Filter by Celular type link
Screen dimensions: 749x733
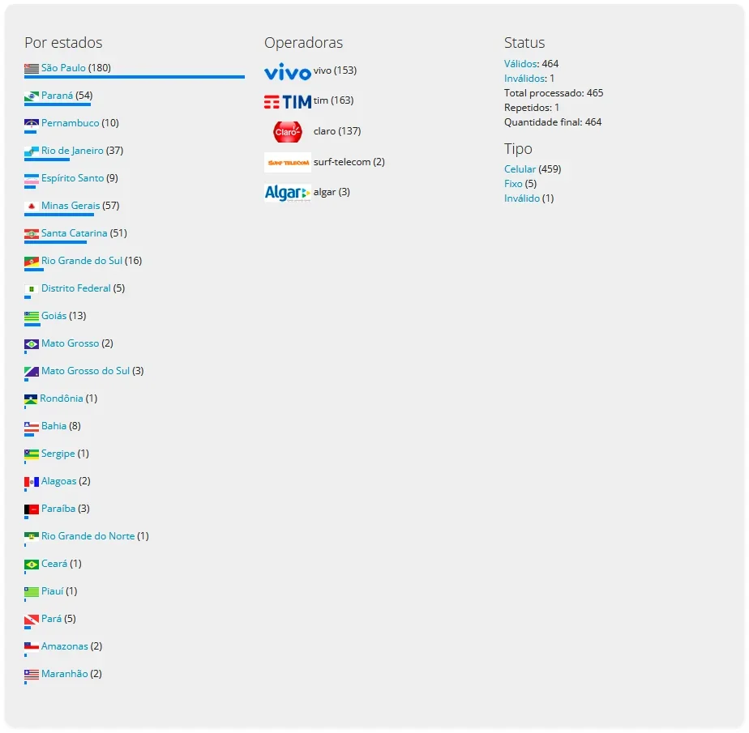point(520,169)
